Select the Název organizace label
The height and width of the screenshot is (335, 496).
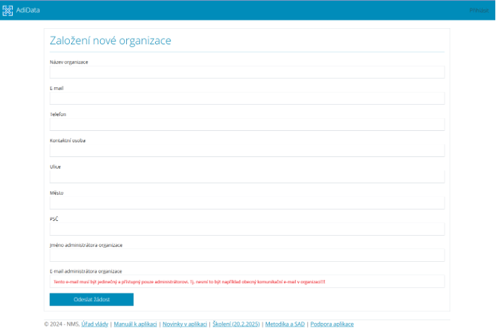click(x=69, y=62)
